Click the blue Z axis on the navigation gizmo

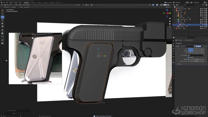(167, 10)
